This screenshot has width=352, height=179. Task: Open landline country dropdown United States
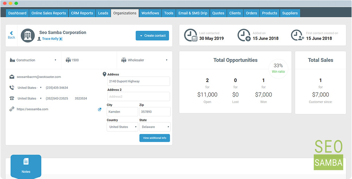pyautogui.click(x=29, y=99)
